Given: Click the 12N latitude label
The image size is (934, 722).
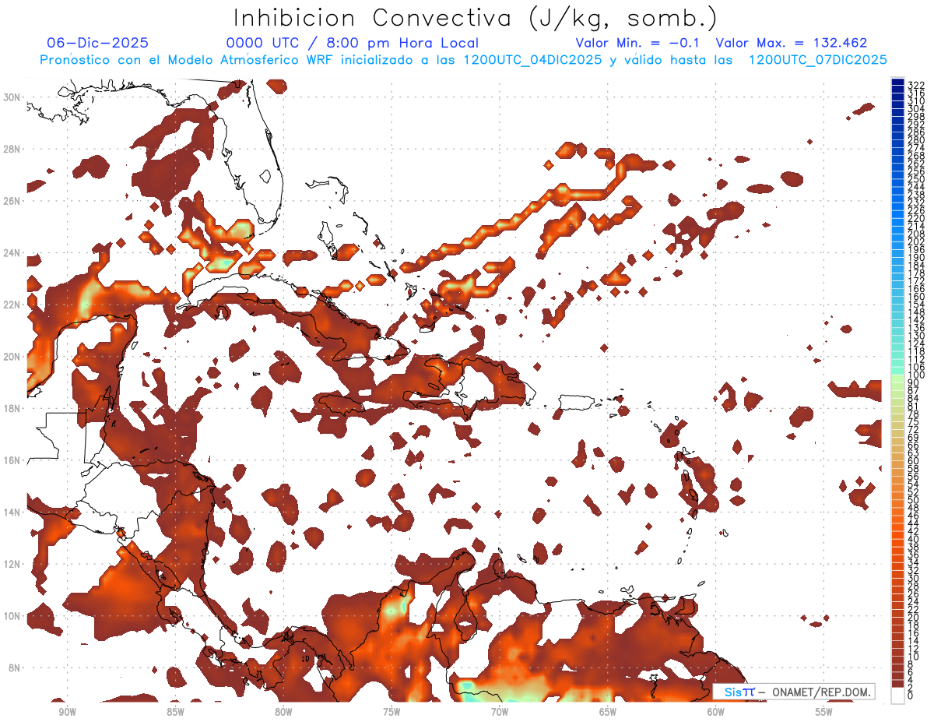Looking at the screenshot, I should 12,564.
